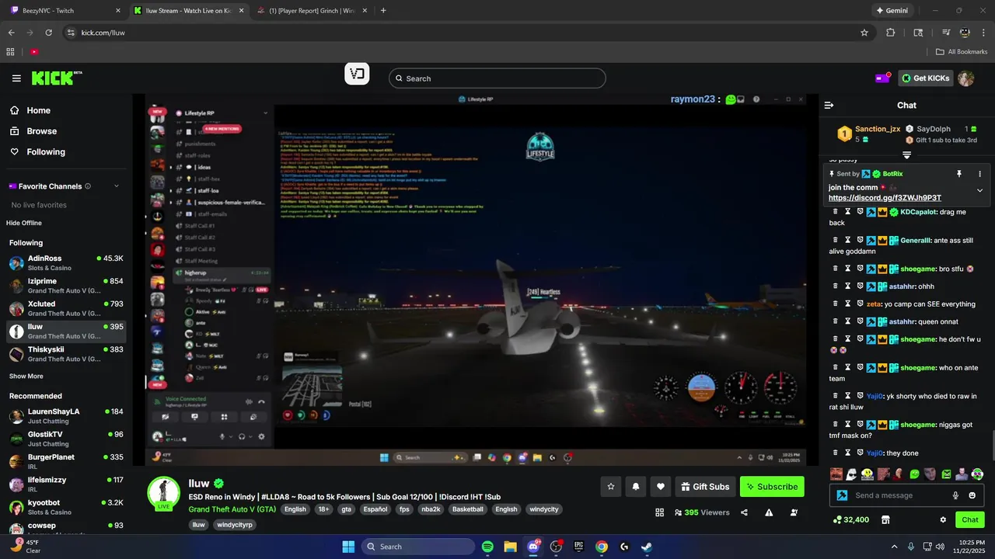Click the 32,400 channel points balance
Screen dimensions: 995x559
click(x=850, y=519)
